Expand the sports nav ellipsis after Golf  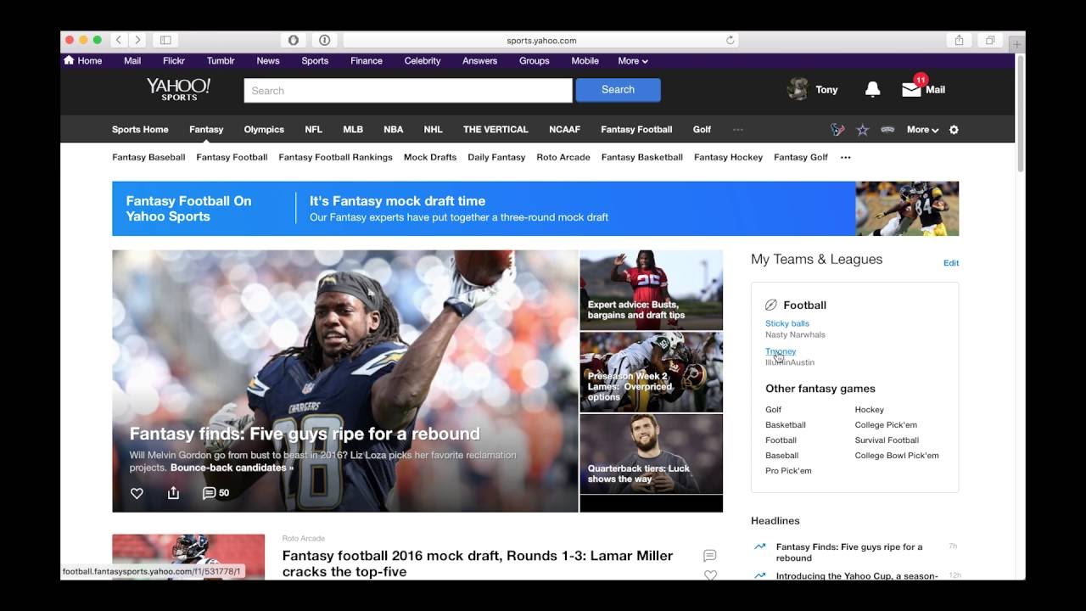[737, 130]
